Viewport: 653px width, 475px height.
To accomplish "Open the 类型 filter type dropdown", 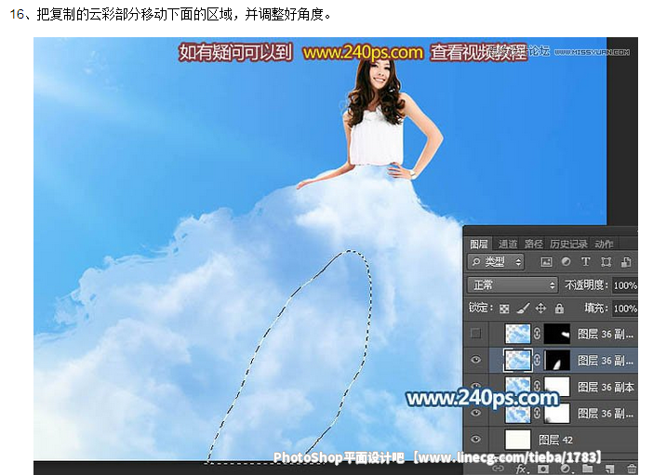I will pos(496,262).
